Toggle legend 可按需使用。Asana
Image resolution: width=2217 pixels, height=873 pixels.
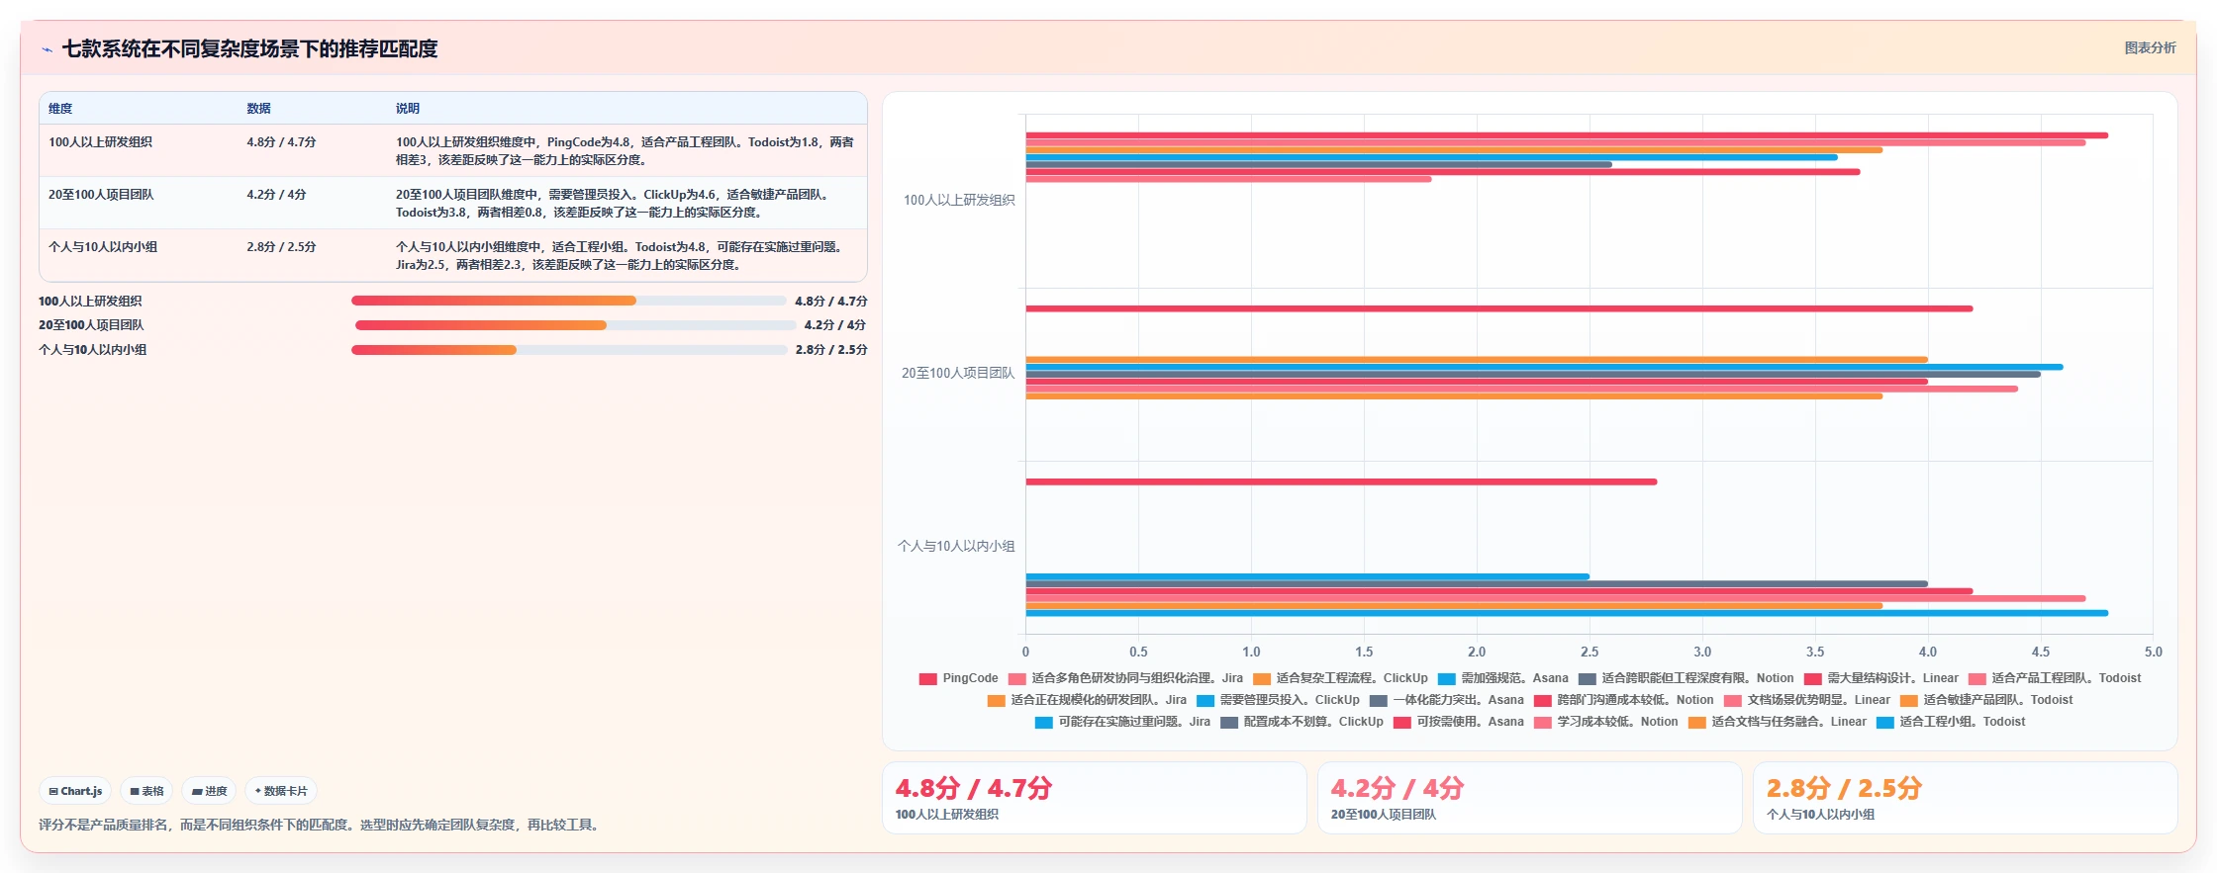coord(1458,722)
